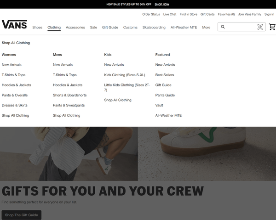View Favorites (0)
276x220 pixels.
tap(226, 14)
